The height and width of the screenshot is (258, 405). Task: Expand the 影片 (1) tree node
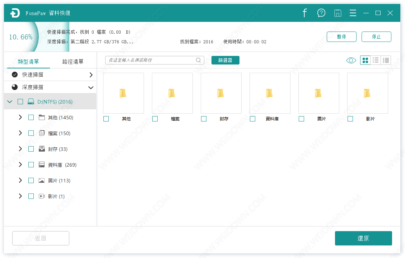point(20,196)
